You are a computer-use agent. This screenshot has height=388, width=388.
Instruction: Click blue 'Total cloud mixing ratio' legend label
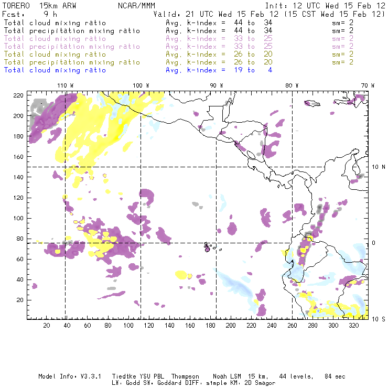click(x=55, y=70)
